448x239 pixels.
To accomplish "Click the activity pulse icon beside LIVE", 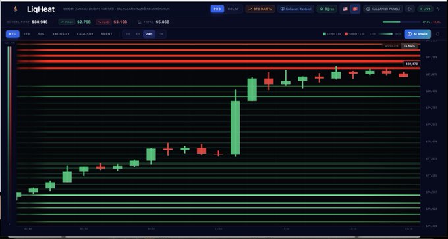I will pyautogui.click(x=439, y=9).
